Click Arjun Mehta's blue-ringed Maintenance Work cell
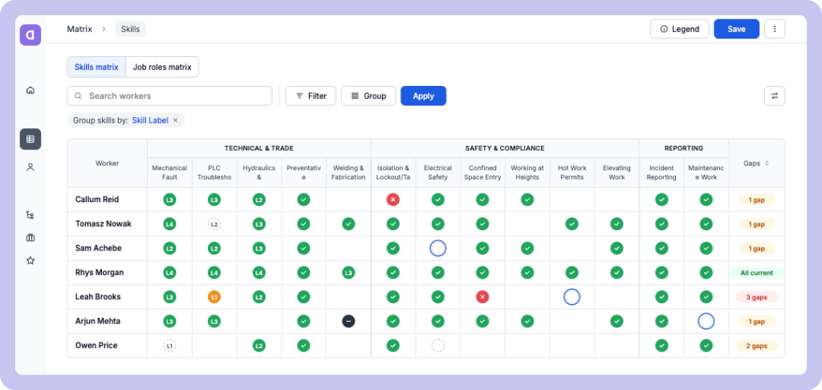Image resolution: width=822 pixels, height=390 pixels. point(706,321)
